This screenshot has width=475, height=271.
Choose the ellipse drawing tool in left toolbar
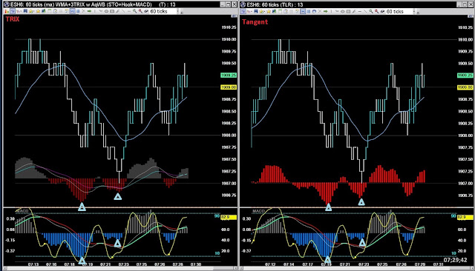point(106,11)
